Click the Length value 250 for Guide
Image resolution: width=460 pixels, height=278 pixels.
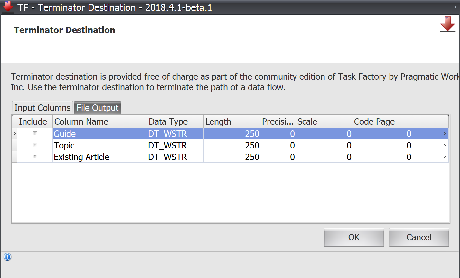(232, 134)
